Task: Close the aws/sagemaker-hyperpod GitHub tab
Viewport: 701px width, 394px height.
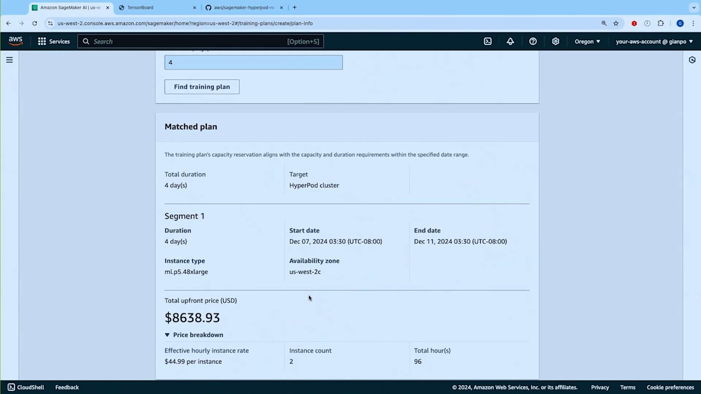Action: coord(282,8)
